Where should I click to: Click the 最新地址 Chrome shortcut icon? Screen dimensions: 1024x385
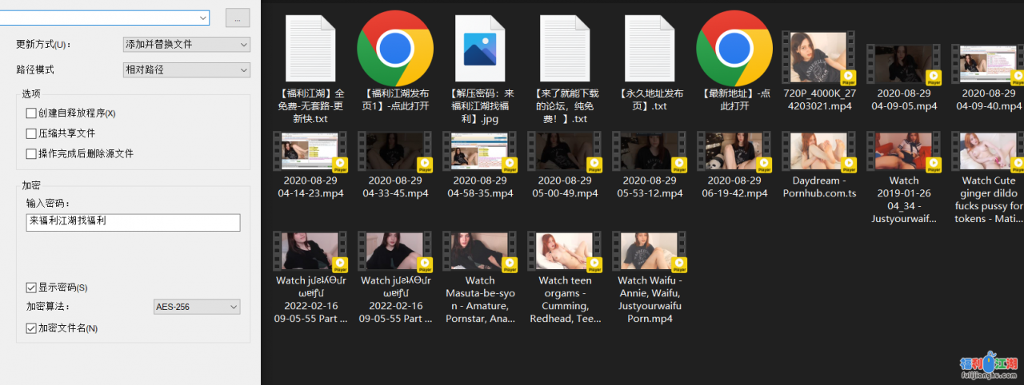point(734,49)
